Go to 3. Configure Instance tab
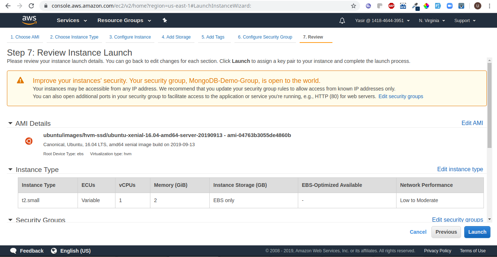 (x=130, y=37)
